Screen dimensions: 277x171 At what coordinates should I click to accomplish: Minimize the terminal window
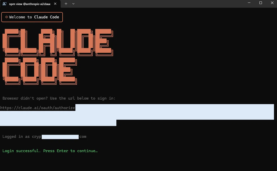point(249,3)
